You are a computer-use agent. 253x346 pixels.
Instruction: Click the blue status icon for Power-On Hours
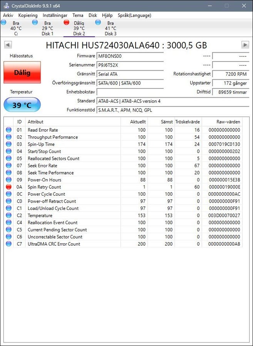[8, 180]
